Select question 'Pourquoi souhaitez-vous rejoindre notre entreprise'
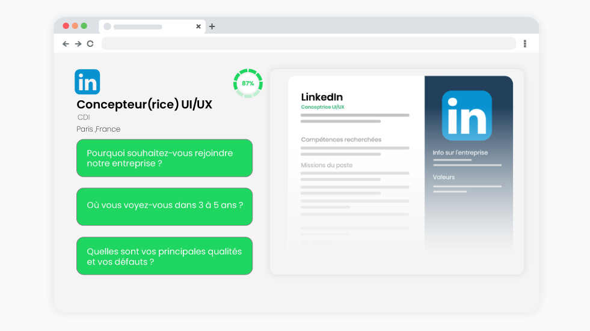Viewport: 590px width, 331px height. 164,158
